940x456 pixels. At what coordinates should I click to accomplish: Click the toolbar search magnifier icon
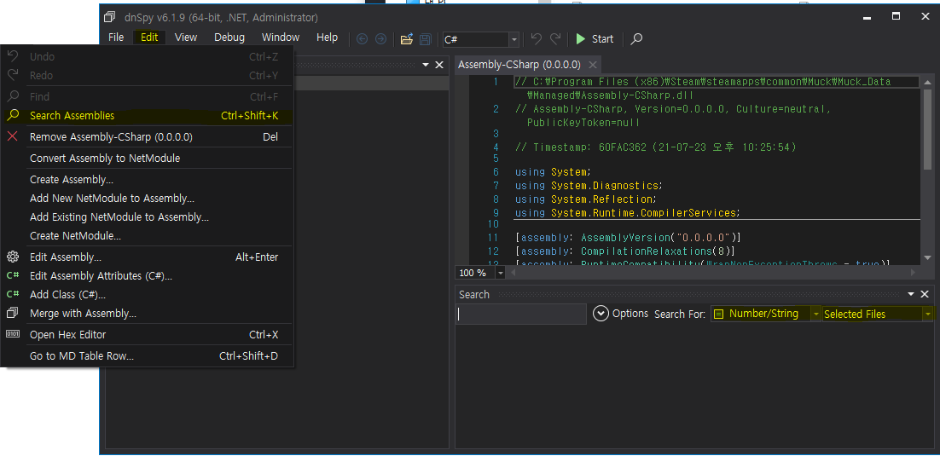636,39
